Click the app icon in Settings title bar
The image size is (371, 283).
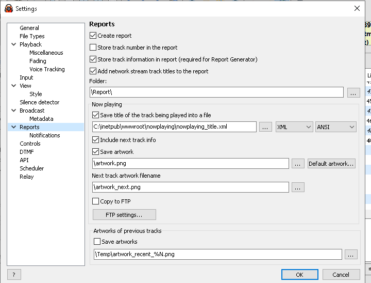click(x=9, y=9)
